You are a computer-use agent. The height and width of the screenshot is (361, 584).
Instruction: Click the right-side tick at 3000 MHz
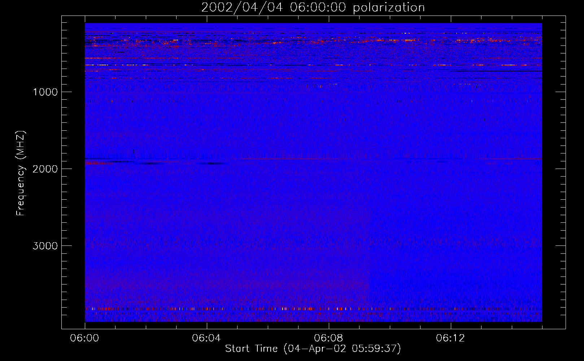tap(561, 245)
